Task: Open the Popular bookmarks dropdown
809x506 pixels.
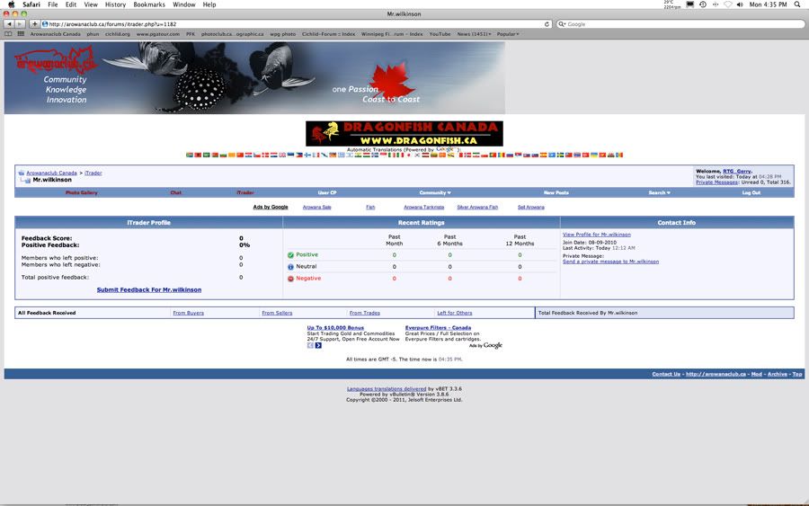Action: (x=507, y=34)
